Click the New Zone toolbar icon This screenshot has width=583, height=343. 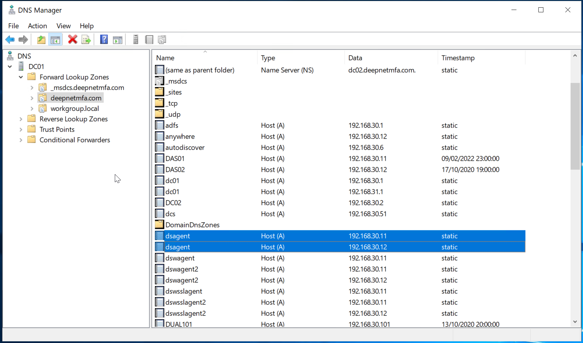point(162,40)
